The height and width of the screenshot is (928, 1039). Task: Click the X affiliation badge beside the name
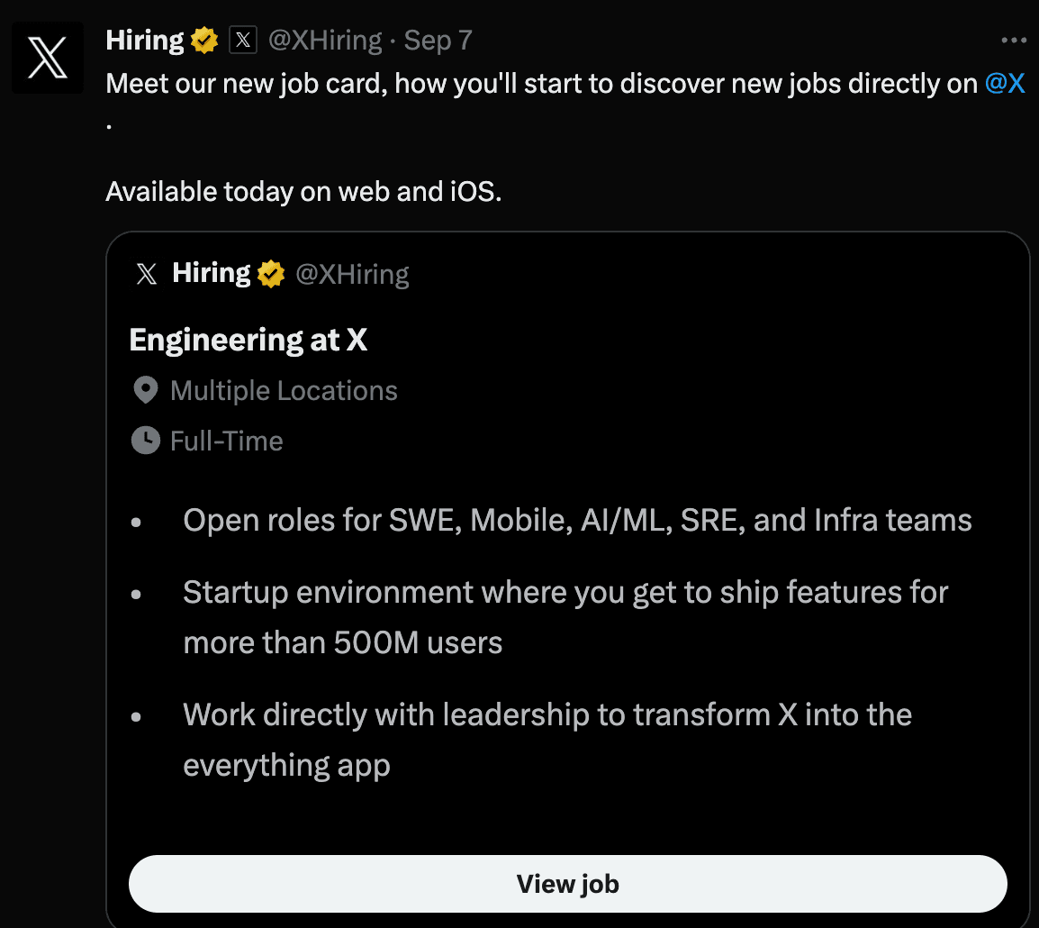coord(241,39)
